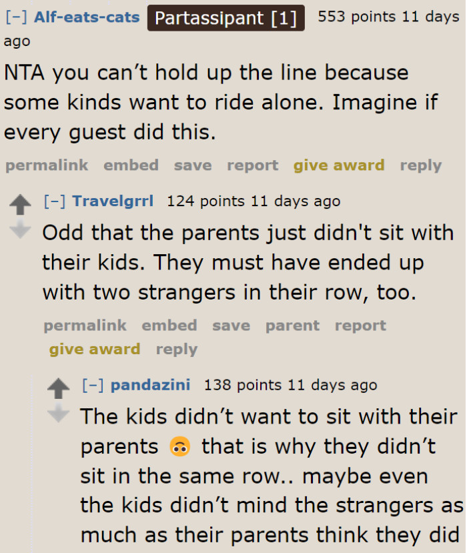Open Alf-eats-cats's user profile
The width and height of the screenshot is (467, 553).
click(87, 17)
